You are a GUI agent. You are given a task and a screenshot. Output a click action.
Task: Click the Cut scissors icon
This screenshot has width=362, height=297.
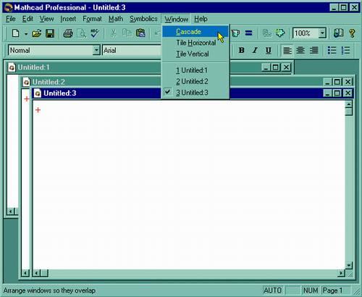pos(113,33)
